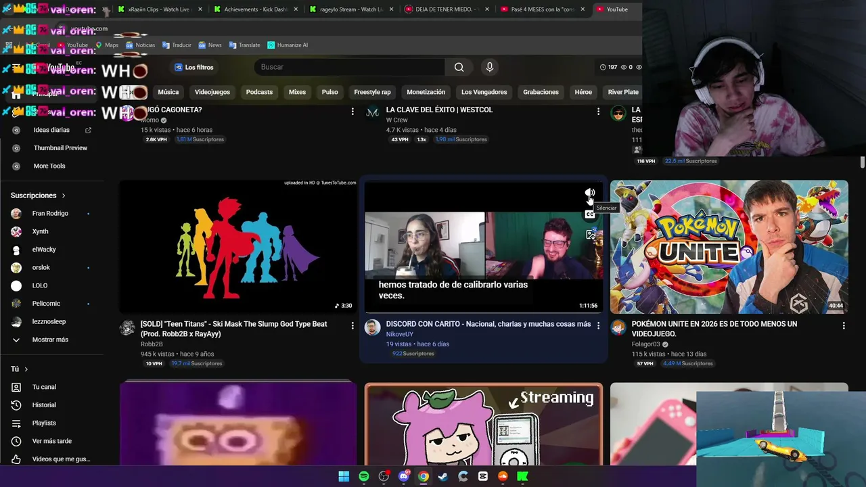Open Ideas diarias tool
Image resolution: width=866 pixels, height=487 pixels.
(51, 130)
